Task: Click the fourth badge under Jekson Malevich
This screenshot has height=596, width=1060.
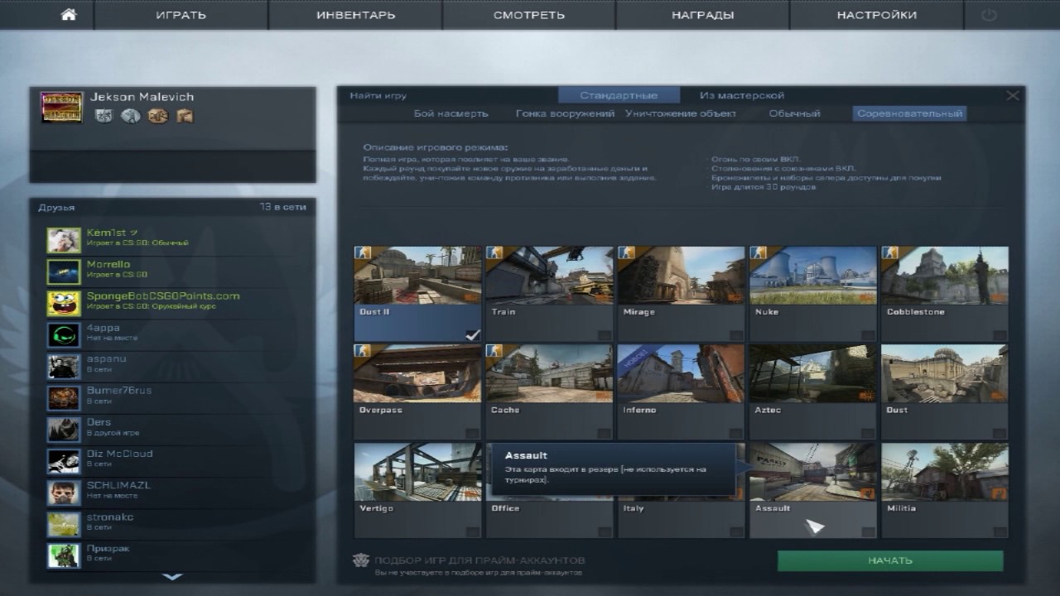Action: click(x=185, y=116)
